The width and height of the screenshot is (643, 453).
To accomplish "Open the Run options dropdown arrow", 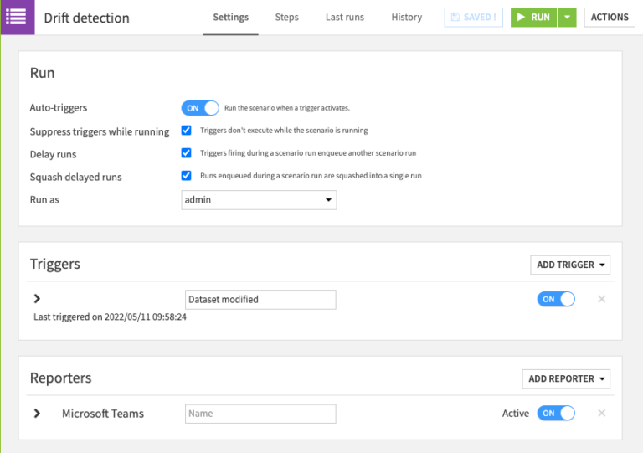I will [x=567, y=18].
